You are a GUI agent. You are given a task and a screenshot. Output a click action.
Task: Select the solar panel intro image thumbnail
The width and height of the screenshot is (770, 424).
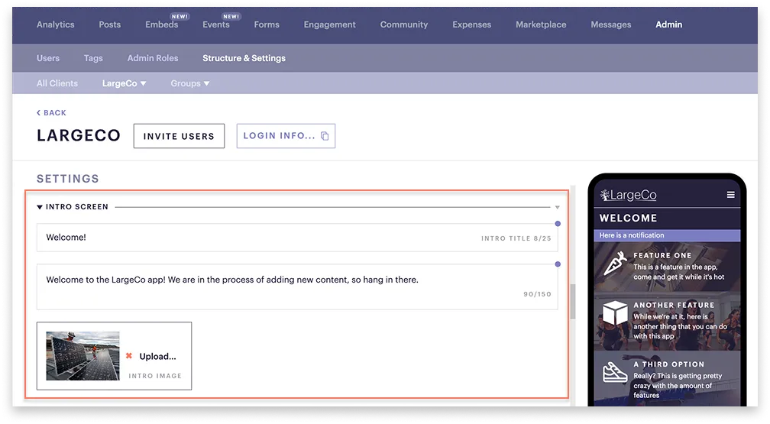click(x=82, y=356)
